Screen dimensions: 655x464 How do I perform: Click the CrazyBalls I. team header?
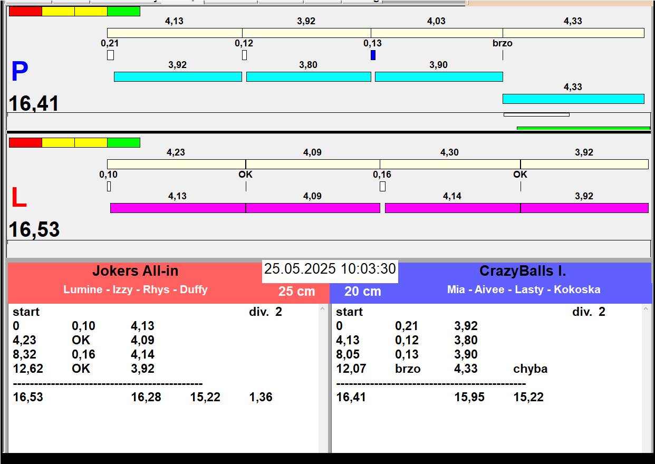[x=522, y=272]
